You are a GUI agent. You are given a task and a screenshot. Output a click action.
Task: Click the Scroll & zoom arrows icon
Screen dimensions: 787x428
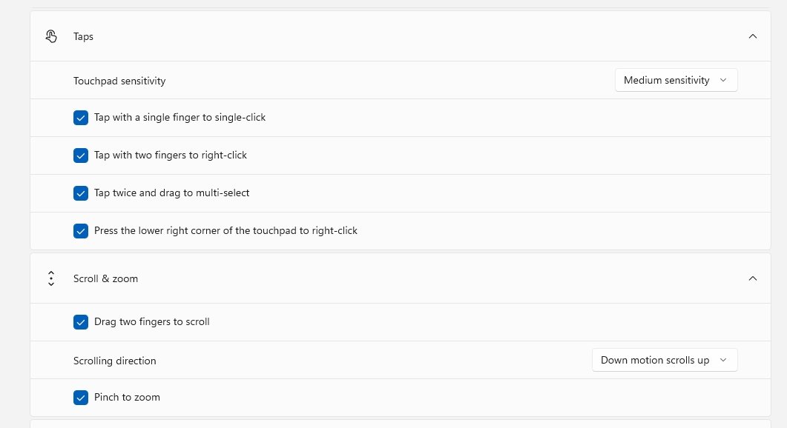point(51,278)
